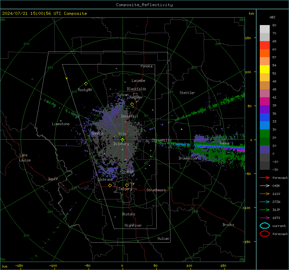Click the HighRiver city label
This screenshot has height=270, width=289.
point(133,225)
